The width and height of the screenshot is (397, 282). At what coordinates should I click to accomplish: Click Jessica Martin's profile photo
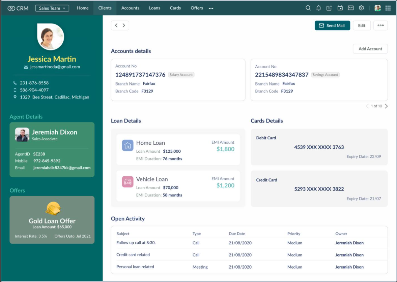(x=51, y=37)
